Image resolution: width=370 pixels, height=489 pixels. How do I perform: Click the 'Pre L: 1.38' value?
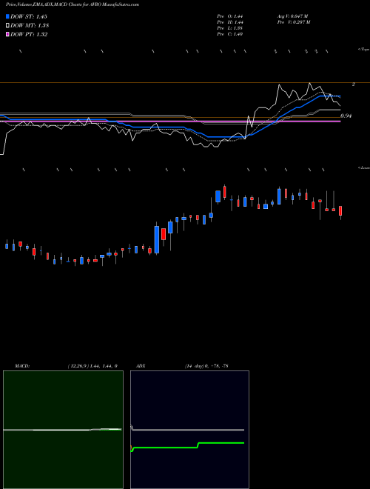230,28
